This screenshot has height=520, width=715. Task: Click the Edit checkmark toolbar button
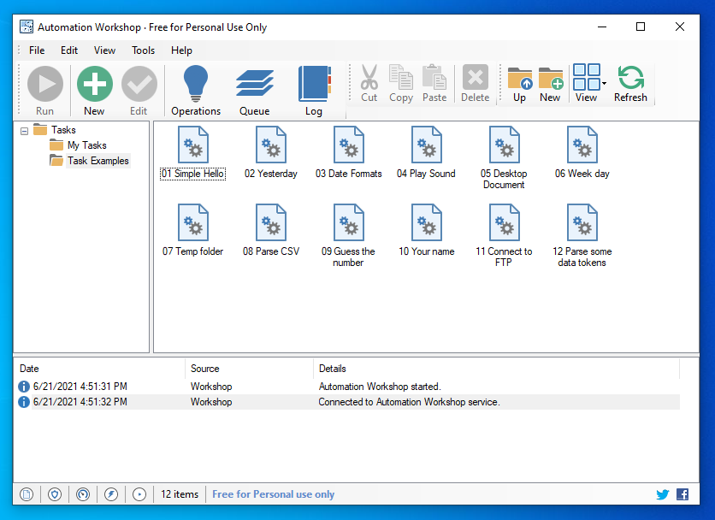point(139,91)
